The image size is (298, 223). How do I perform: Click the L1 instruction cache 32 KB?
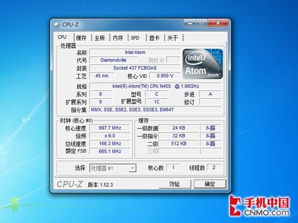click(x=179, y=136)
